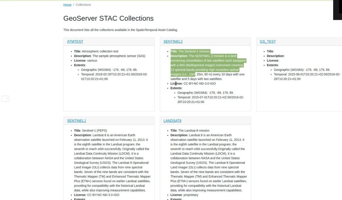Open the SENTINEL1 collection link
The height and width of the screenshot is (200, 342).
point(76,121)
